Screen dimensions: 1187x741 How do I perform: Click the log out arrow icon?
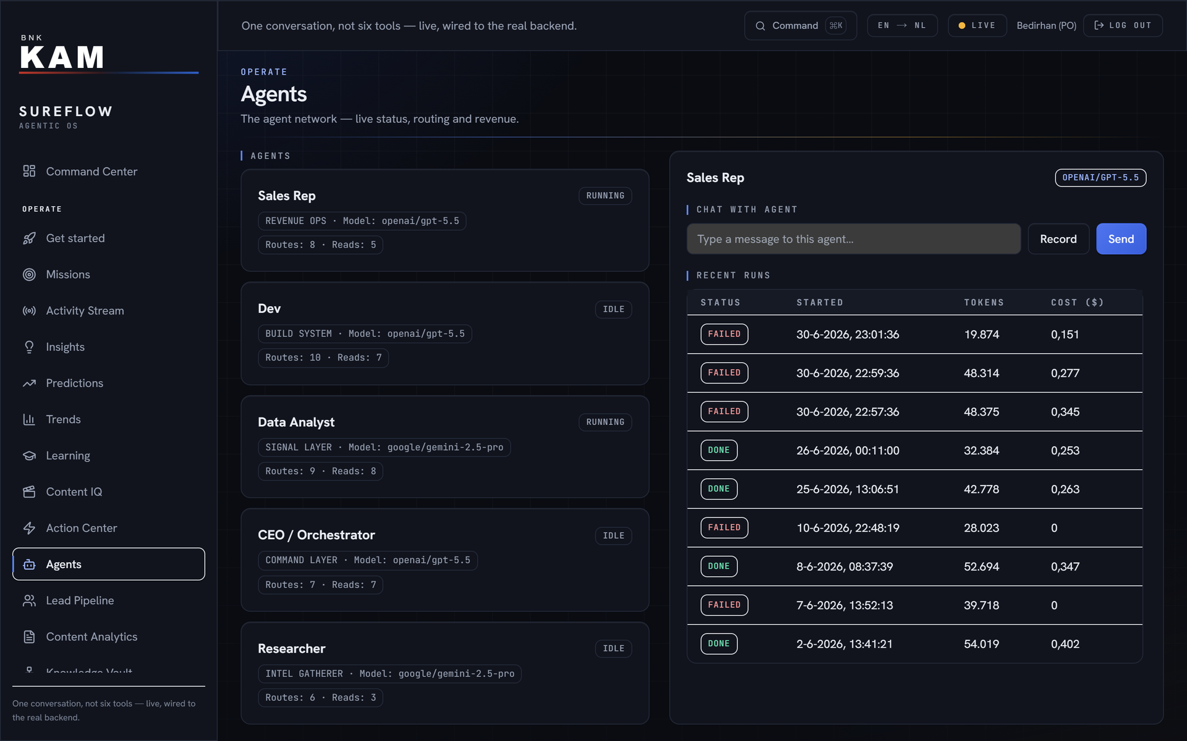click(x=1099, y=25)
